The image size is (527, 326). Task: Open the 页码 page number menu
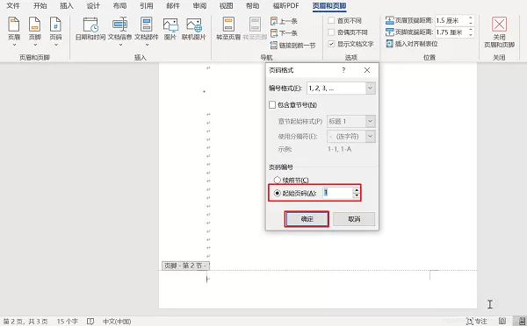(x=55, y=31)
